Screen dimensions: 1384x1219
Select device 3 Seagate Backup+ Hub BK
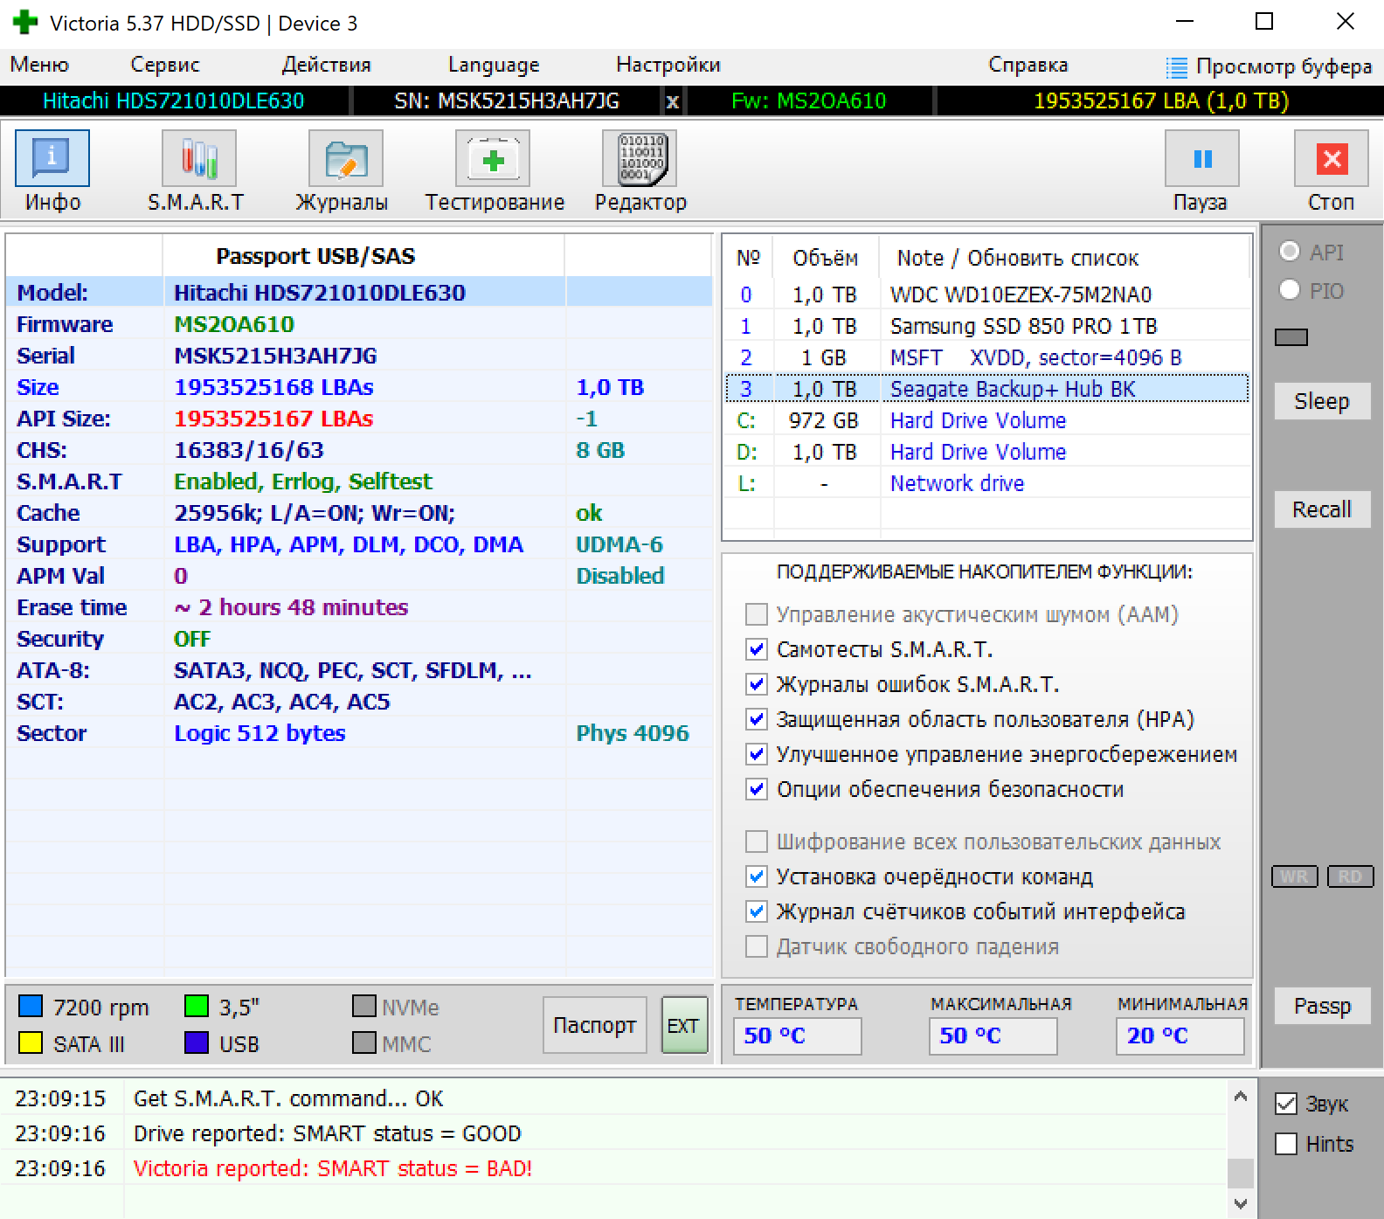tap(987, 389)
